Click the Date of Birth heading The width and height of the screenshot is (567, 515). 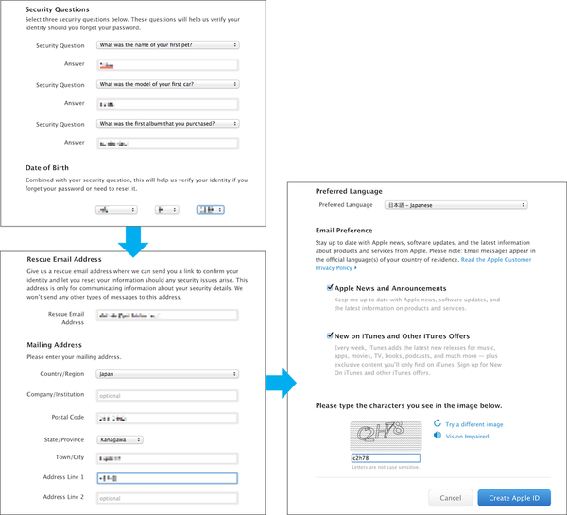click(47, 168)
